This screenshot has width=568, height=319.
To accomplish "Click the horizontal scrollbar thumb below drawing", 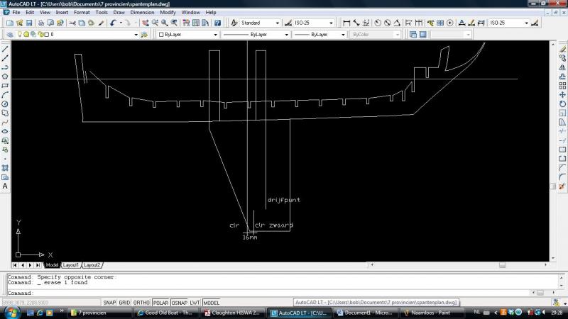I will pyautogui.click(x=502, y=265).
